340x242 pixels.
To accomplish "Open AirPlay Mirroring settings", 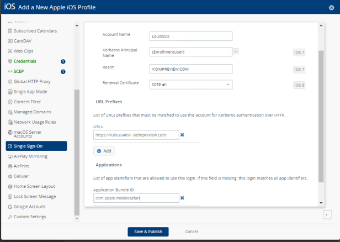I will coord(31,156).
